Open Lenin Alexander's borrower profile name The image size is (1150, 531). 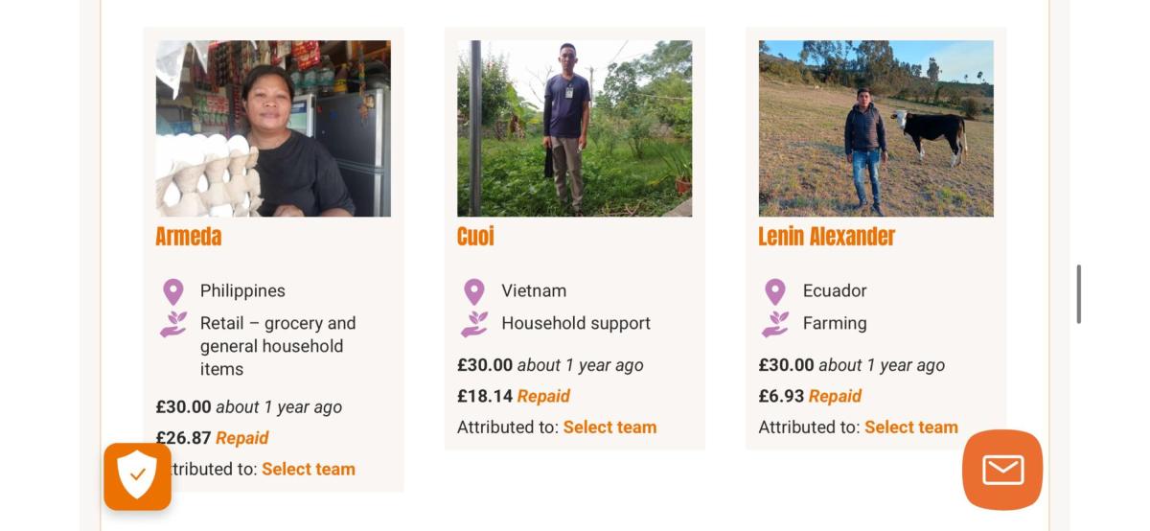tap(826, 237)
